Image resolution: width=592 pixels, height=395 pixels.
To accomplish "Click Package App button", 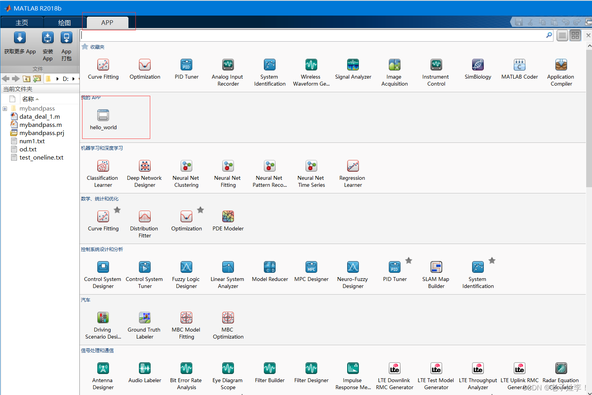I will pos(67,47).
